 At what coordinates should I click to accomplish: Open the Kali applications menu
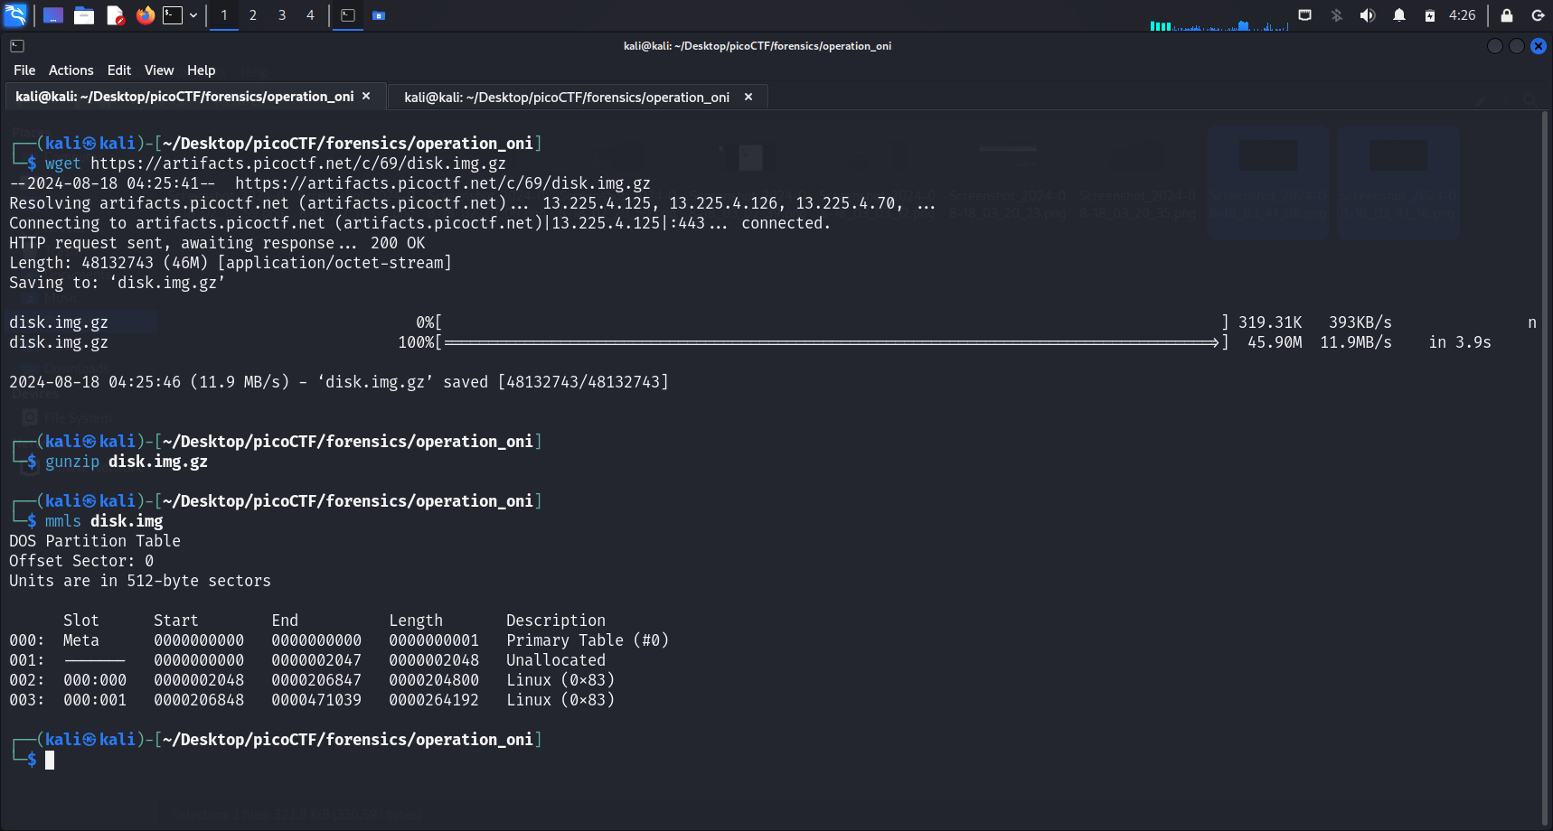coord(16,14)
